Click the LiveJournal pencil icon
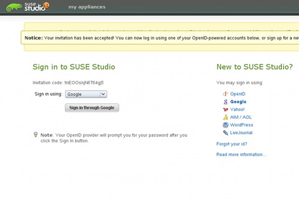The image size is (299, 199). 226,133
